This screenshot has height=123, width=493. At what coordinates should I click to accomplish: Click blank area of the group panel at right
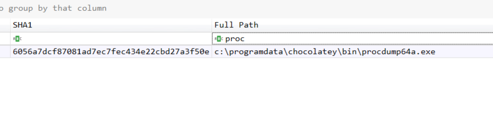pyautogui.click(x=300, y=8)
